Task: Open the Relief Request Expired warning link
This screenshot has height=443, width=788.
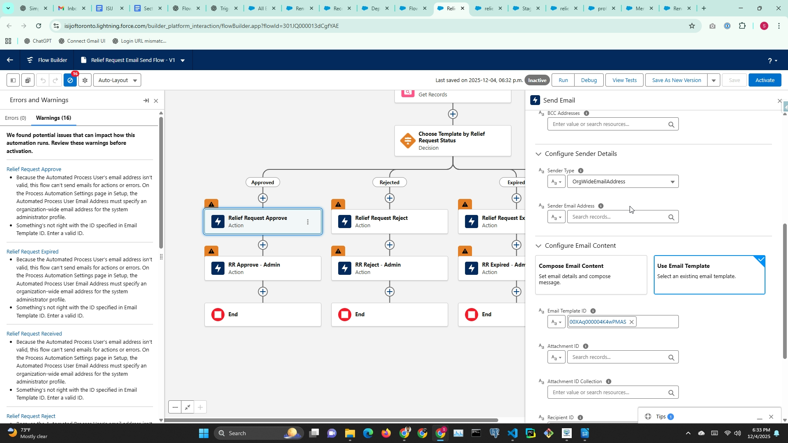Action: coord(32,252)
